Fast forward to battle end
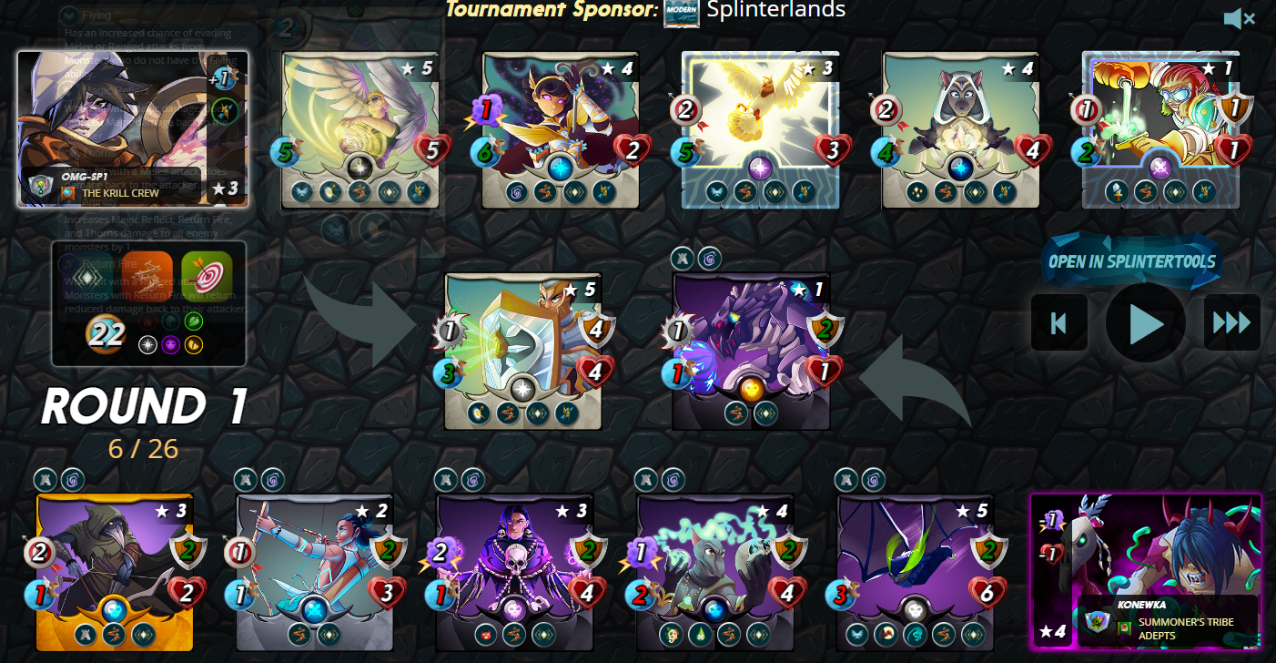The image size is (1276, 663). 1232,322
